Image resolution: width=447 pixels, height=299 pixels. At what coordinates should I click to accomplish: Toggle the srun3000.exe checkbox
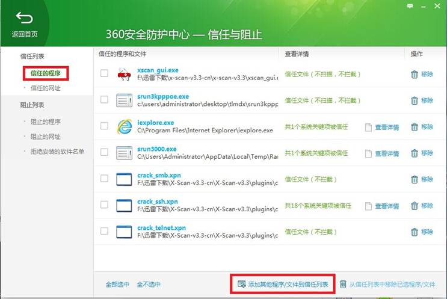pos(104,152)
